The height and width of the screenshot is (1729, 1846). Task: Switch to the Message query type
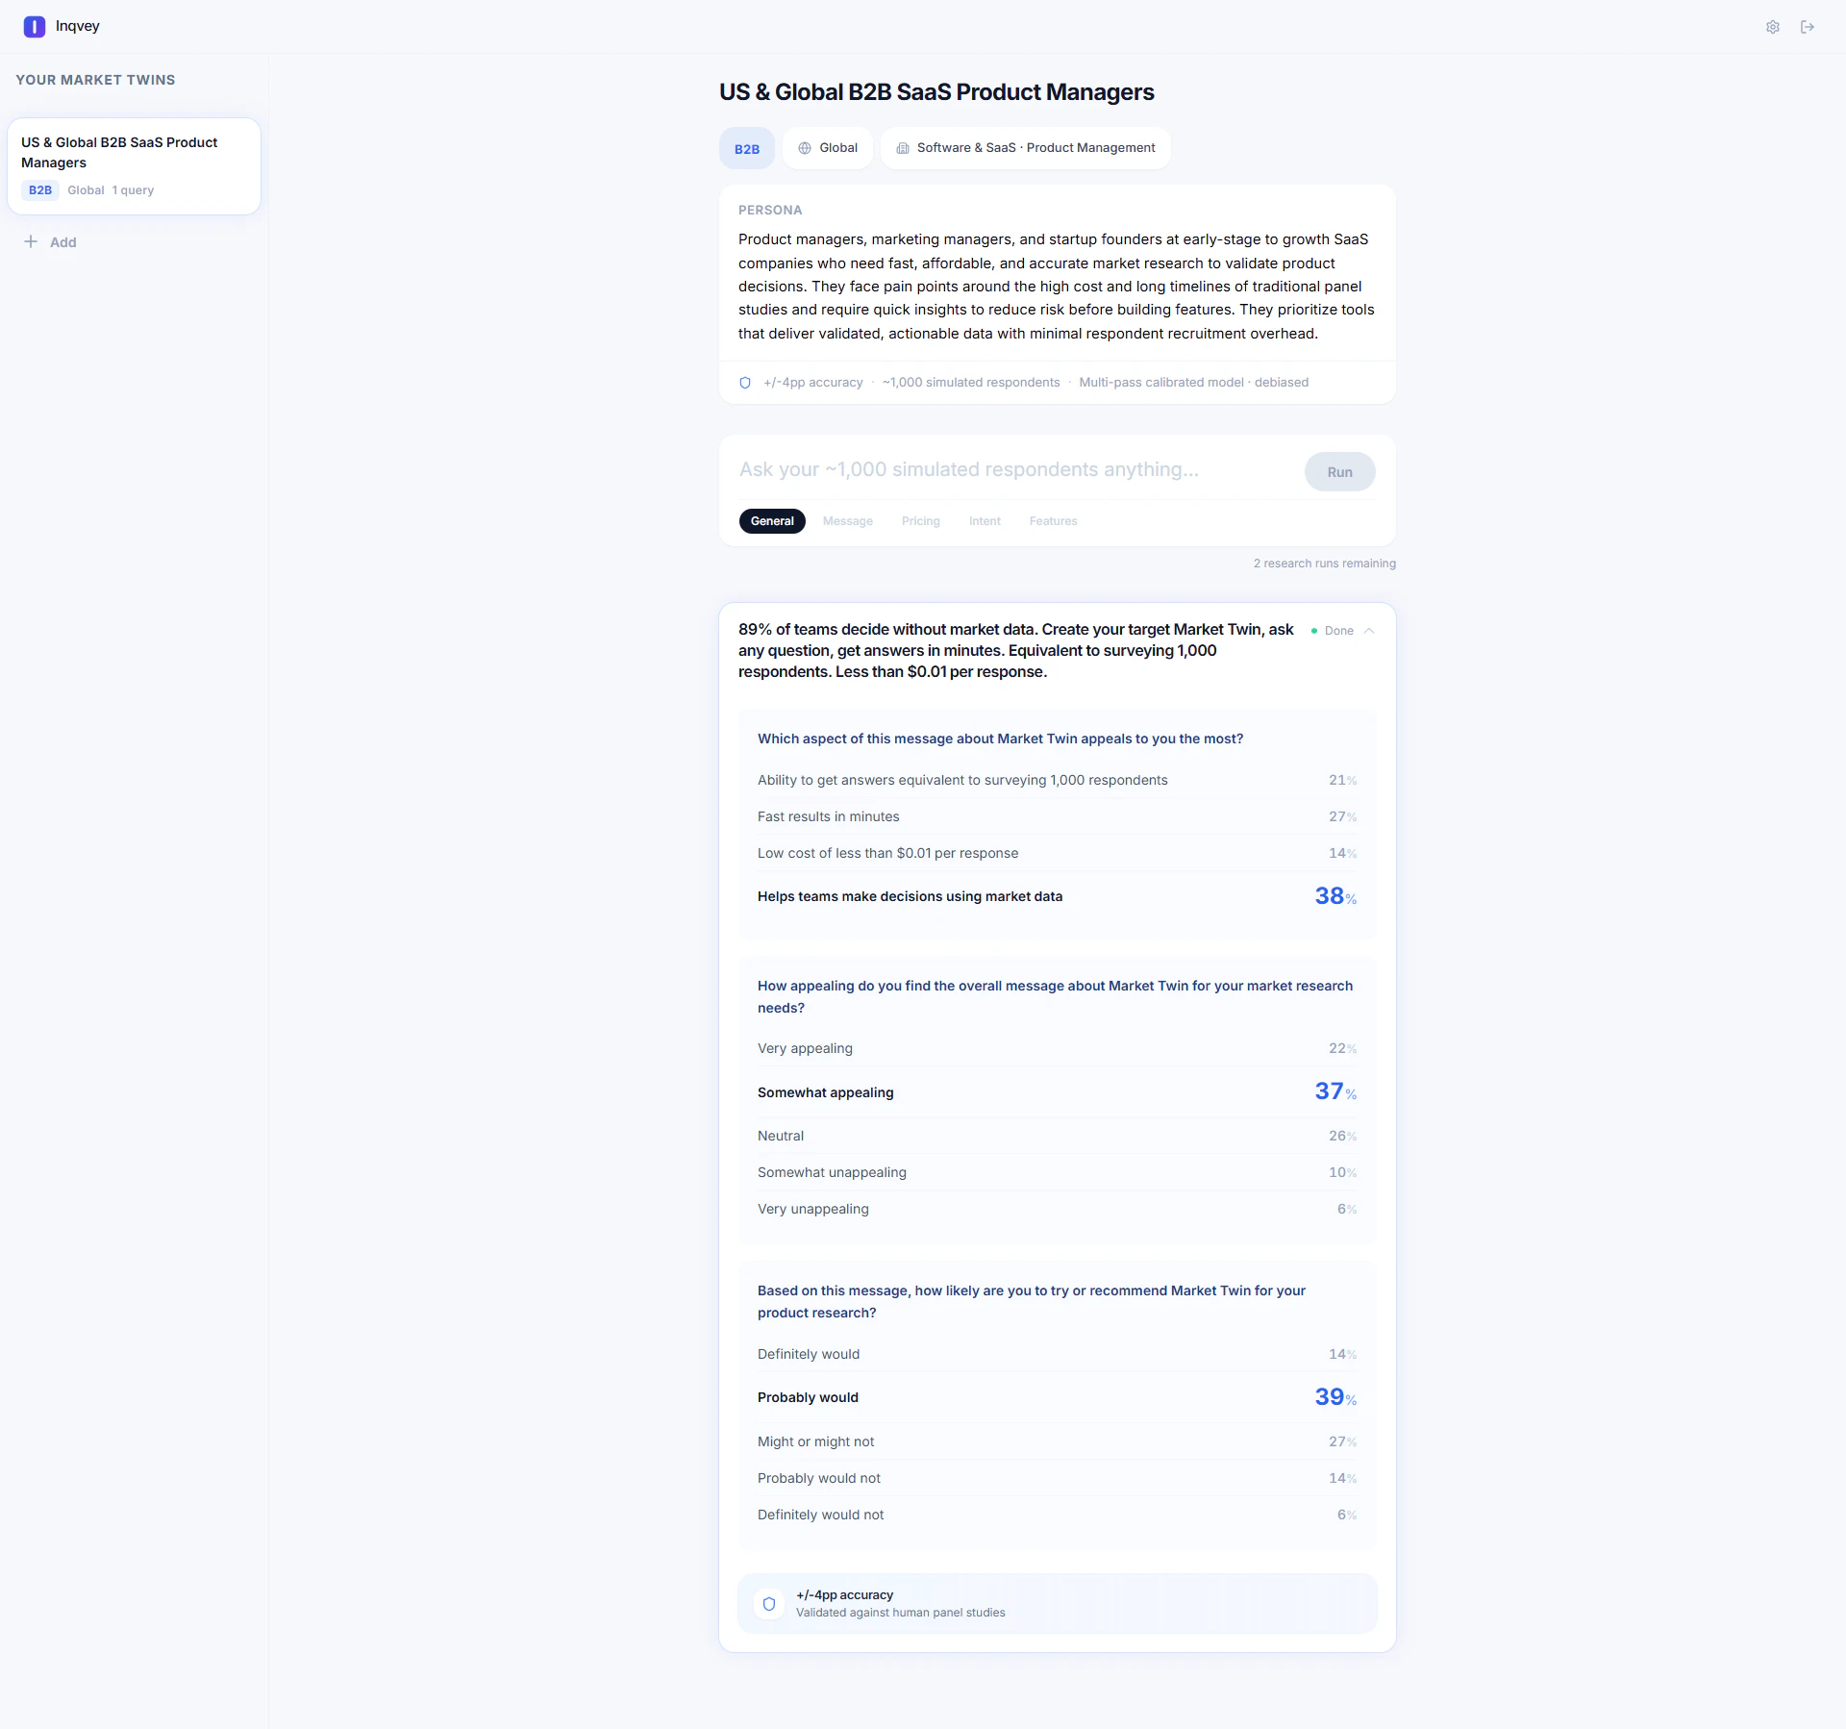(847, 521)
